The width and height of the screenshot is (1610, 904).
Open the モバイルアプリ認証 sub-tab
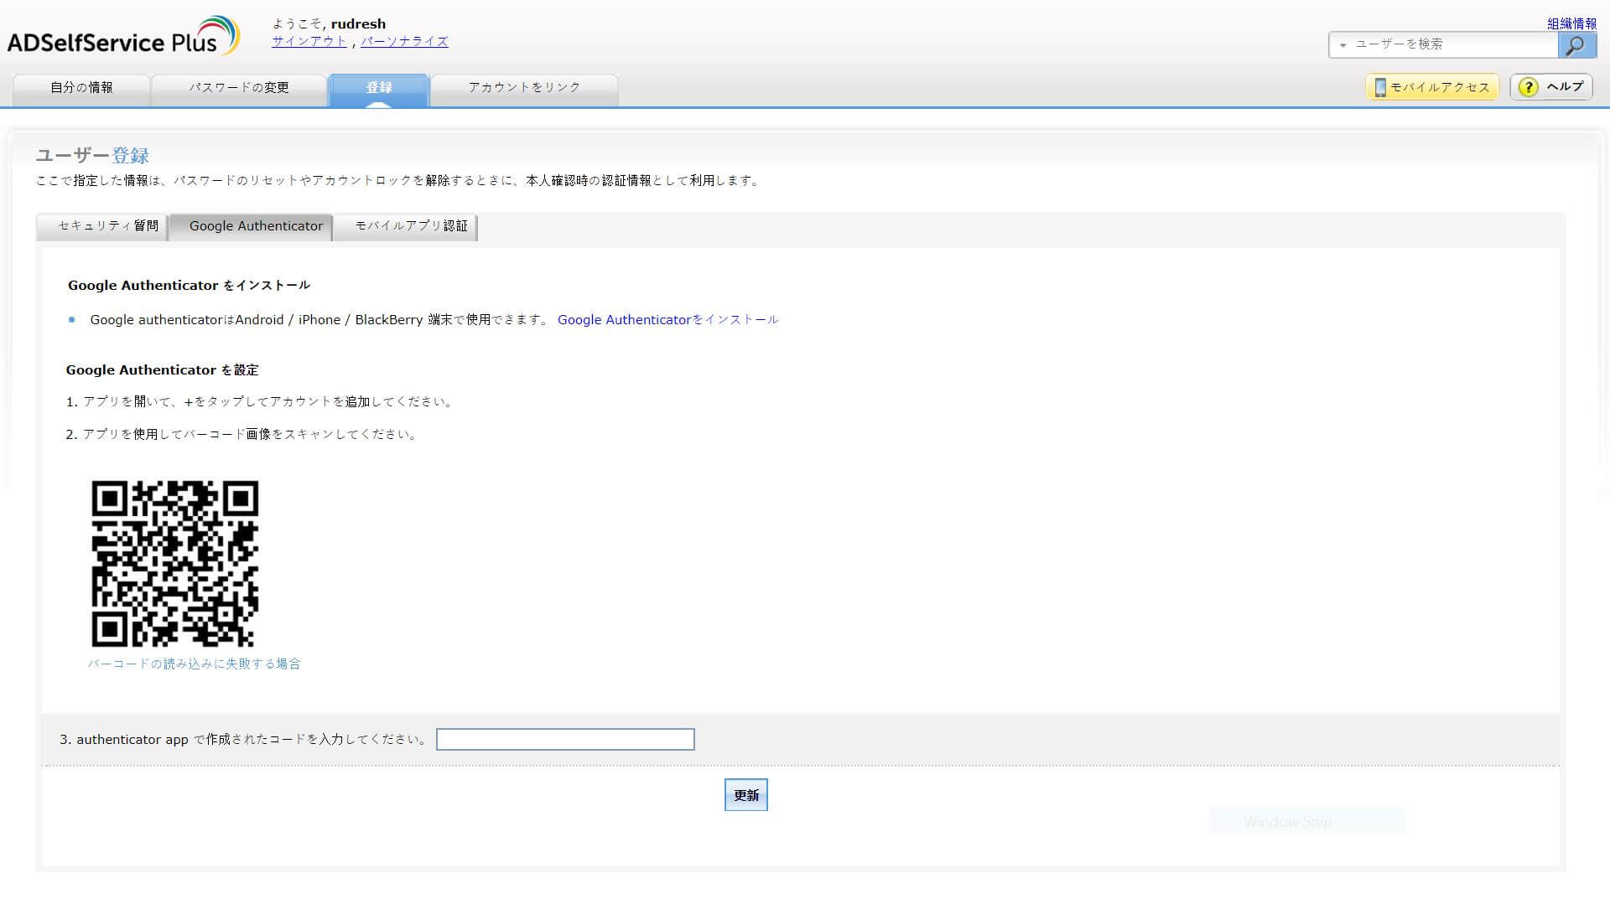pyautogui.click(x=407, y=226)
